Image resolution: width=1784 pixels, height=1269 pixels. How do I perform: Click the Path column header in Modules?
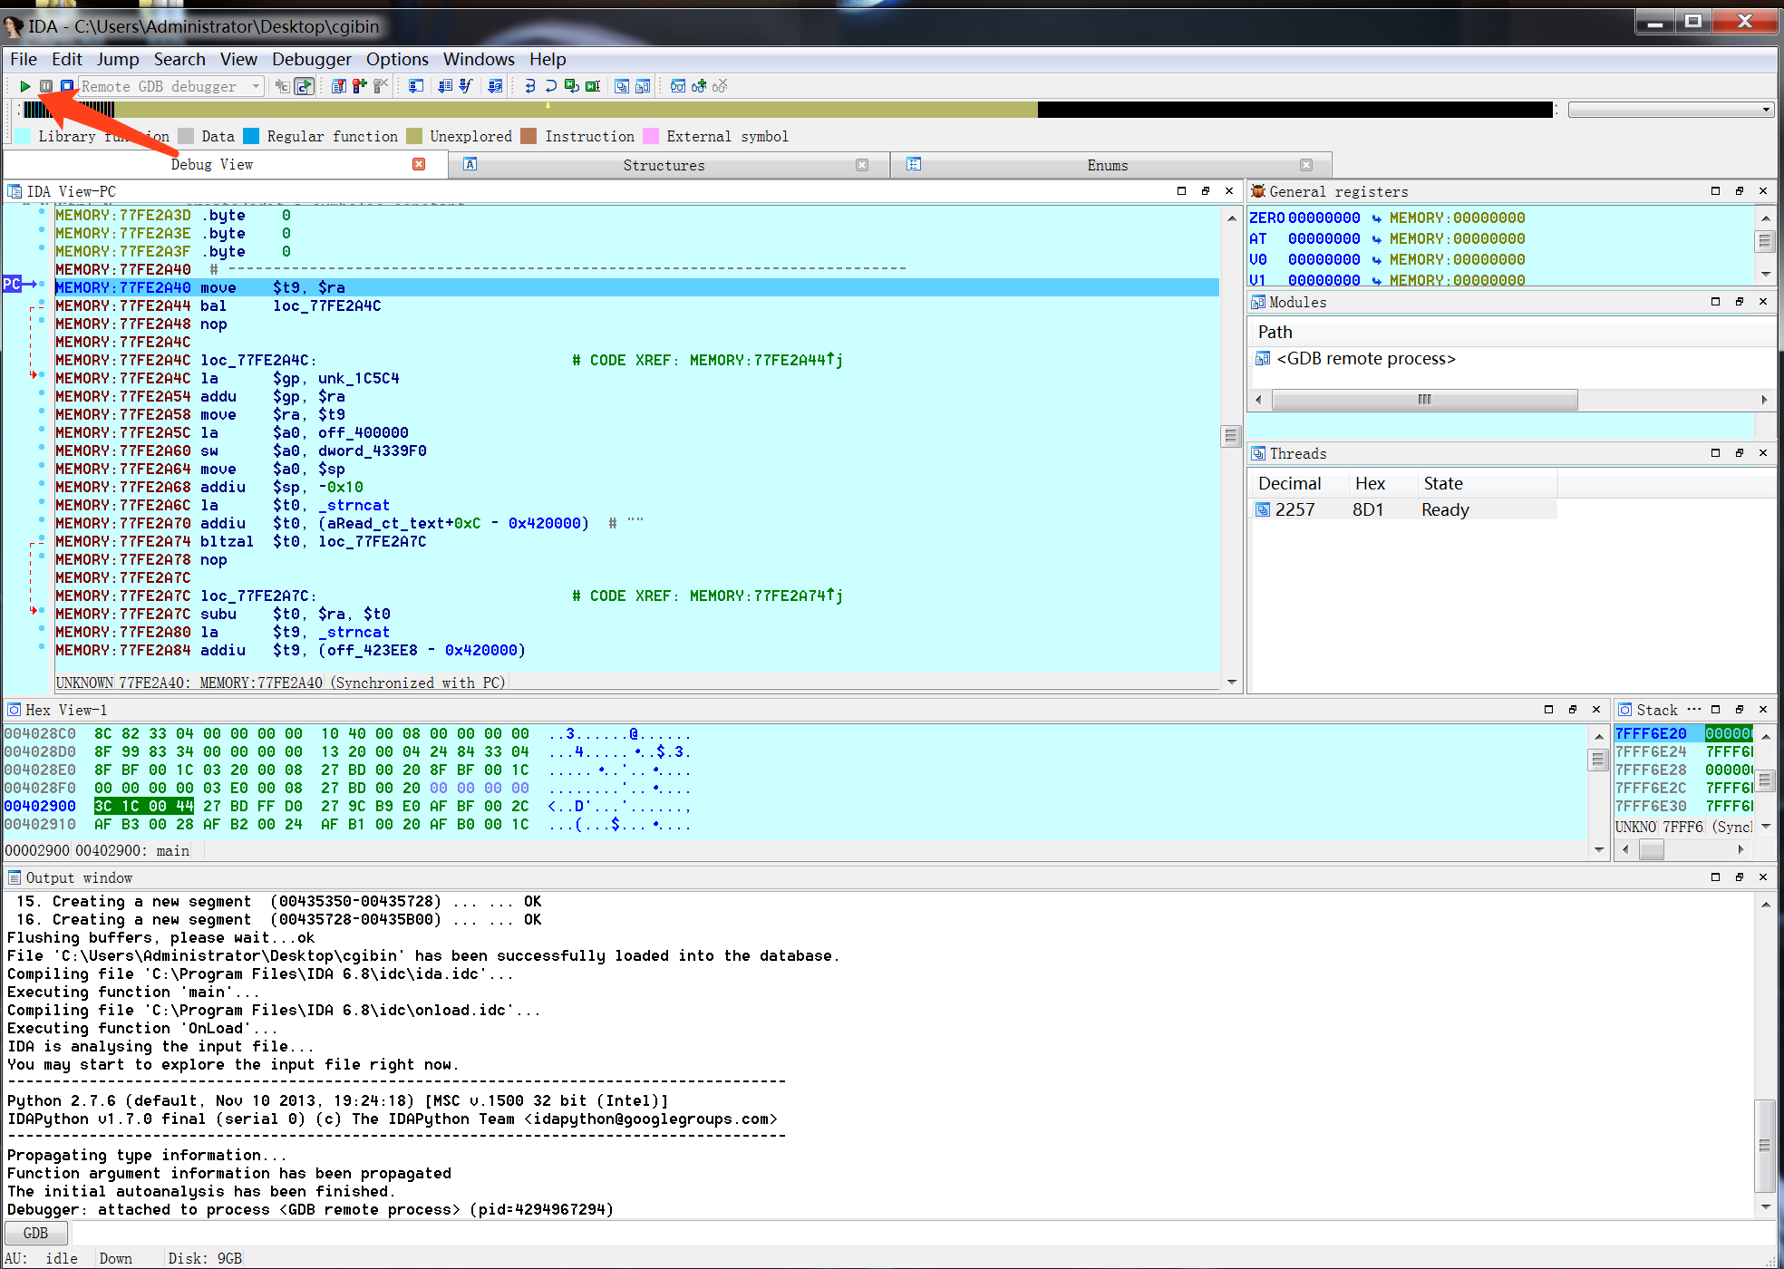click(1275, 332)
